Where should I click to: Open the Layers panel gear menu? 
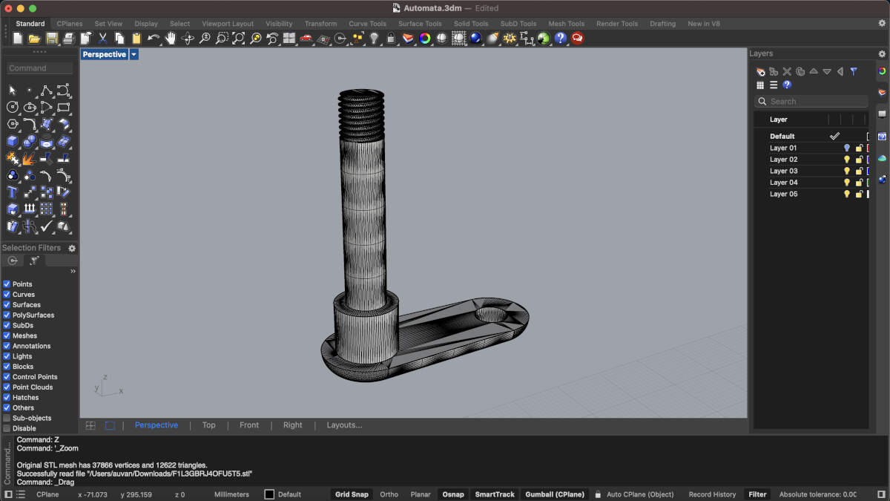point(881,53)
